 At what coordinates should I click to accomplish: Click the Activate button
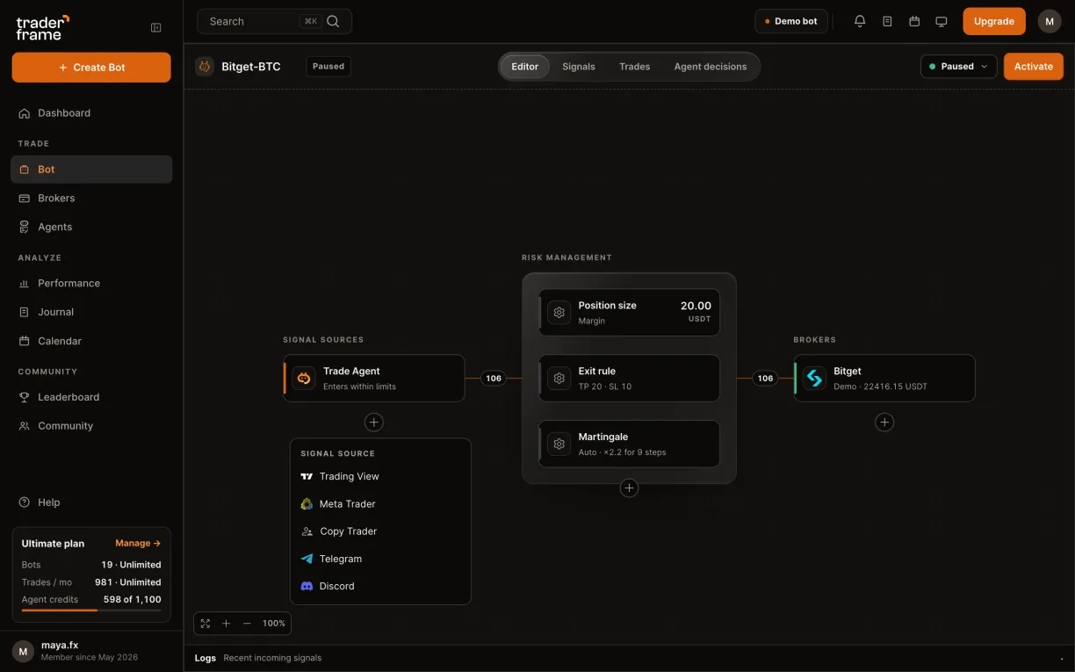click(x=1034, y=66)
